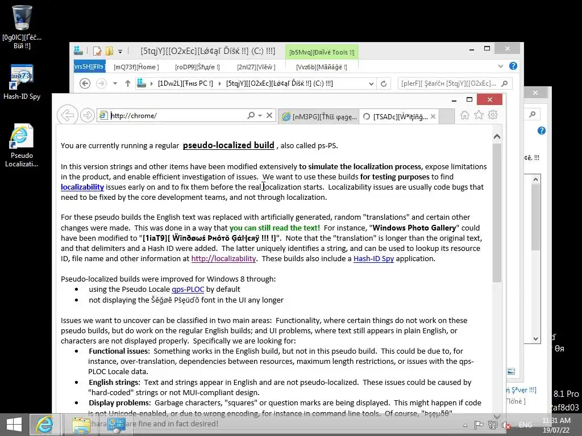582x436 pixels.
Task: Click the new tab button in IE
Action: pyautogui.click(x=447, y=116)
